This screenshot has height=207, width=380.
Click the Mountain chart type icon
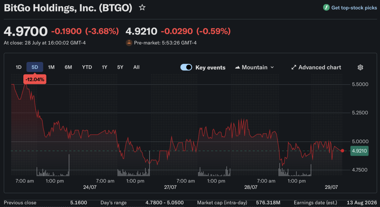coord(237,68)
